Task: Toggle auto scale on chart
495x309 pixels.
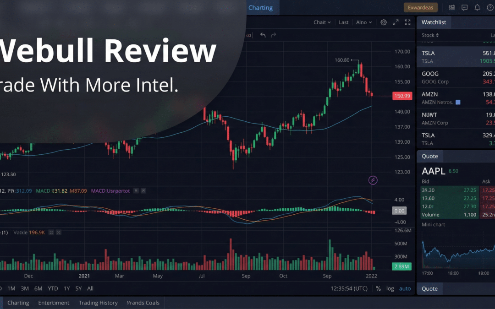Action: (x=405, y=288)
